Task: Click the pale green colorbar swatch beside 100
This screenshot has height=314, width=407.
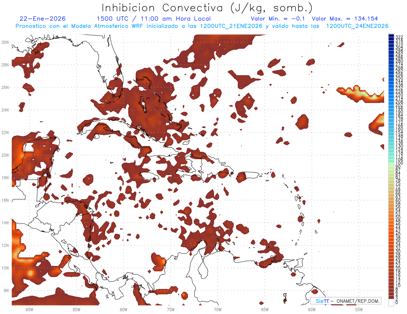Action: (391, 165)
